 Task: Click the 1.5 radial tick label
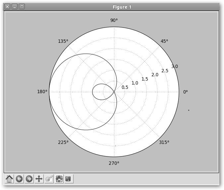[x=145, y=79]
